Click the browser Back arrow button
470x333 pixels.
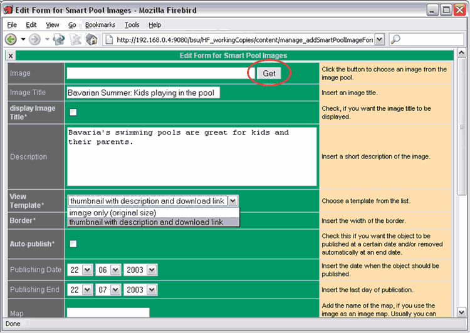(x=11, y=39)
